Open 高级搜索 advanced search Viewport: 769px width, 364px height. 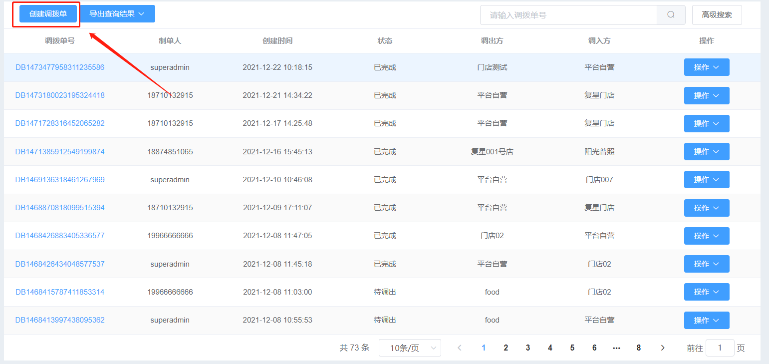coord(717,15)
